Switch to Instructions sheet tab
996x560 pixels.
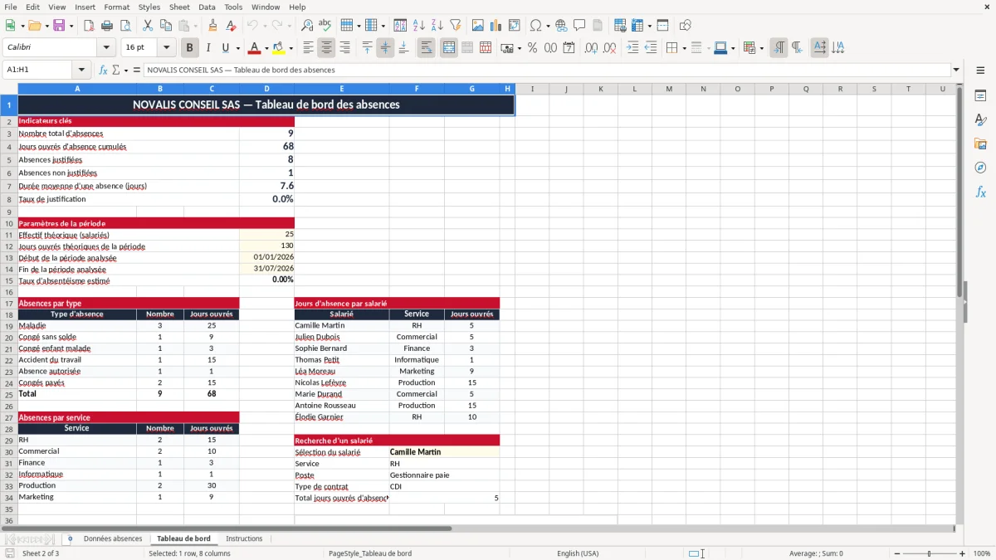pos(244,539)
